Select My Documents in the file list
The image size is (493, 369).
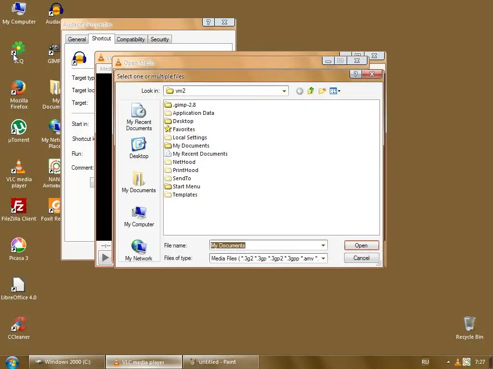click(187, 146)
